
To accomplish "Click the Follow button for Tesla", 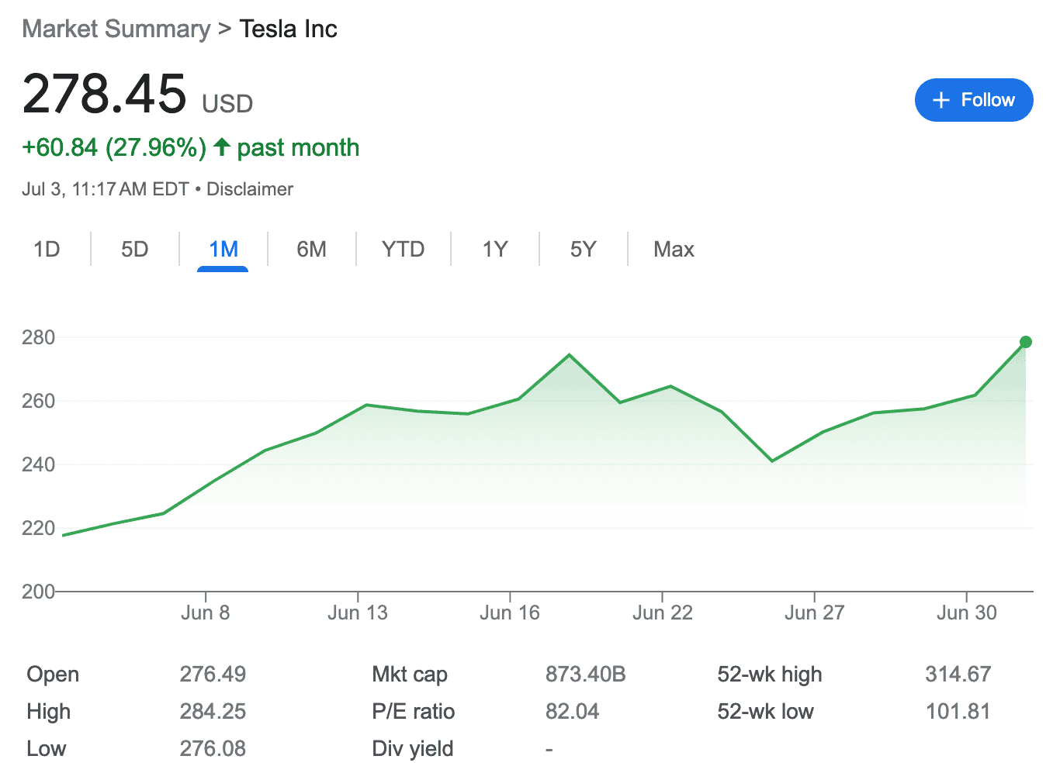I will 974,100.
